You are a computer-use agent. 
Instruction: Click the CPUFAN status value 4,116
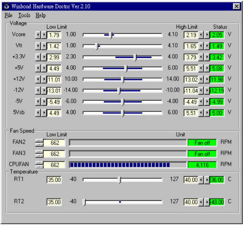202,165
